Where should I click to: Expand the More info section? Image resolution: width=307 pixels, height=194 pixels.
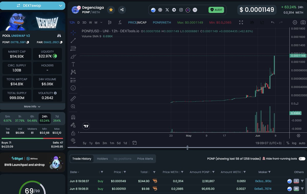click(32, 106)
